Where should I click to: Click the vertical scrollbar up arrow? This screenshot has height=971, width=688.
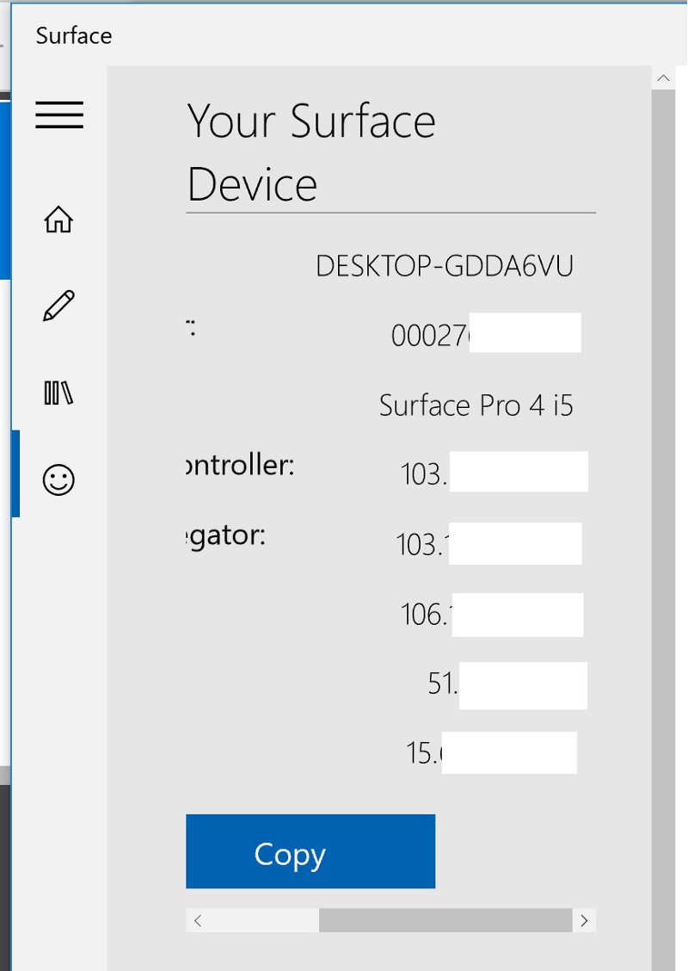pos(663,78)
